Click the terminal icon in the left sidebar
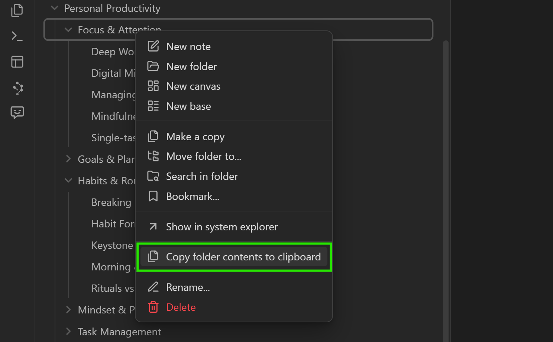The image size is (553, 342). pos(17,36)
